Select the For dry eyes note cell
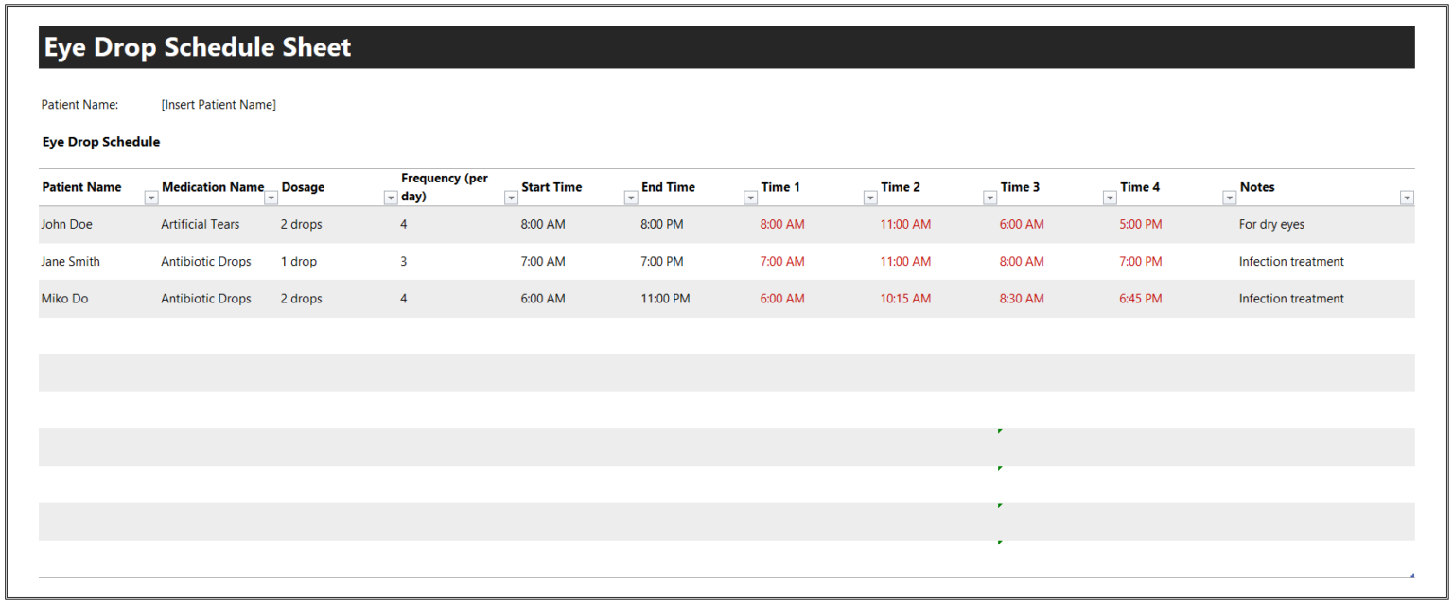The height and width of the screenshot is (604, 1453). point(1271,225)
